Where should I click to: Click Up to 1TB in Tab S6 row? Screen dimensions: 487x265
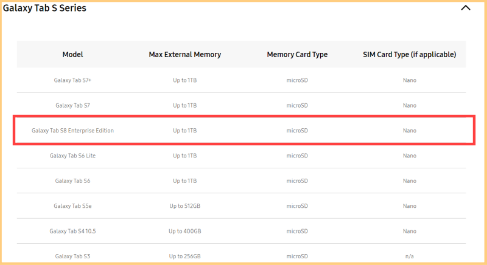185,181
